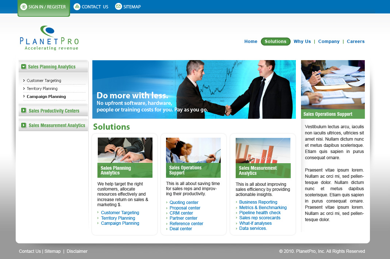
Task: Click the sitemap envelope icon
Action: 119,7
